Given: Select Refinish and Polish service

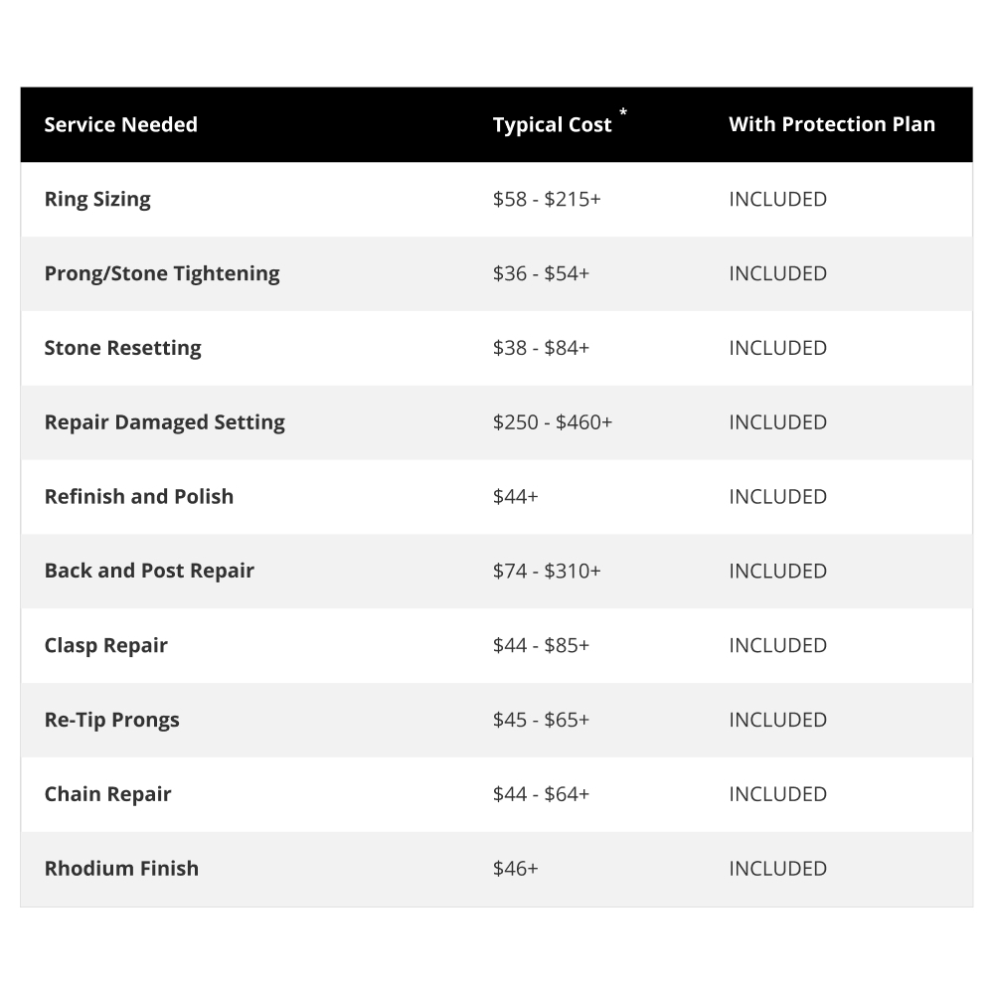Looking at the screenshot, I should (139, 496).
